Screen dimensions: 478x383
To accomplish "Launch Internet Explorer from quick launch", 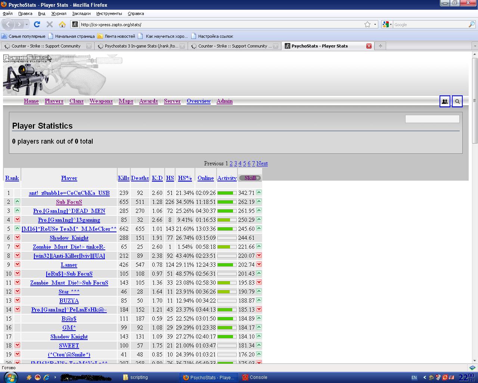I will click(x=46, y=377).
